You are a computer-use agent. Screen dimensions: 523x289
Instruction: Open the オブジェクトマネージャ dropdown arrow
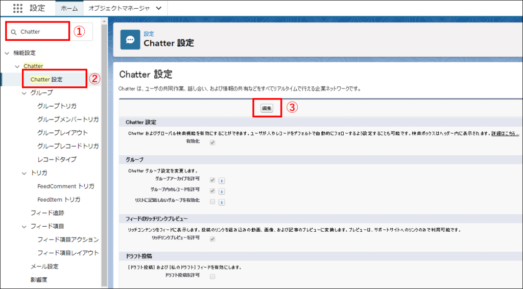coord(159,8)
